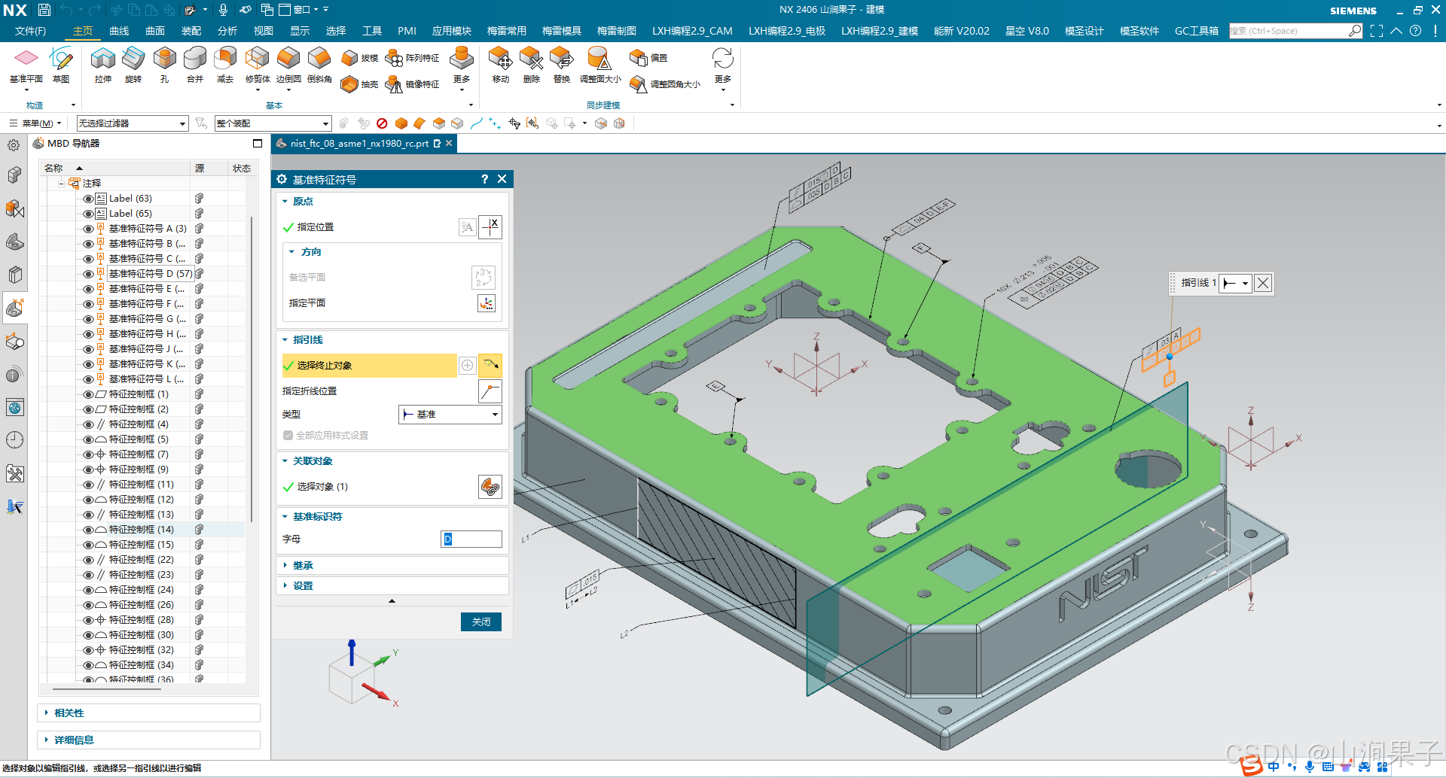
Task: Open the 基准平面 datum plane tool
Action: pyautogui.click(x=26, y=65)
